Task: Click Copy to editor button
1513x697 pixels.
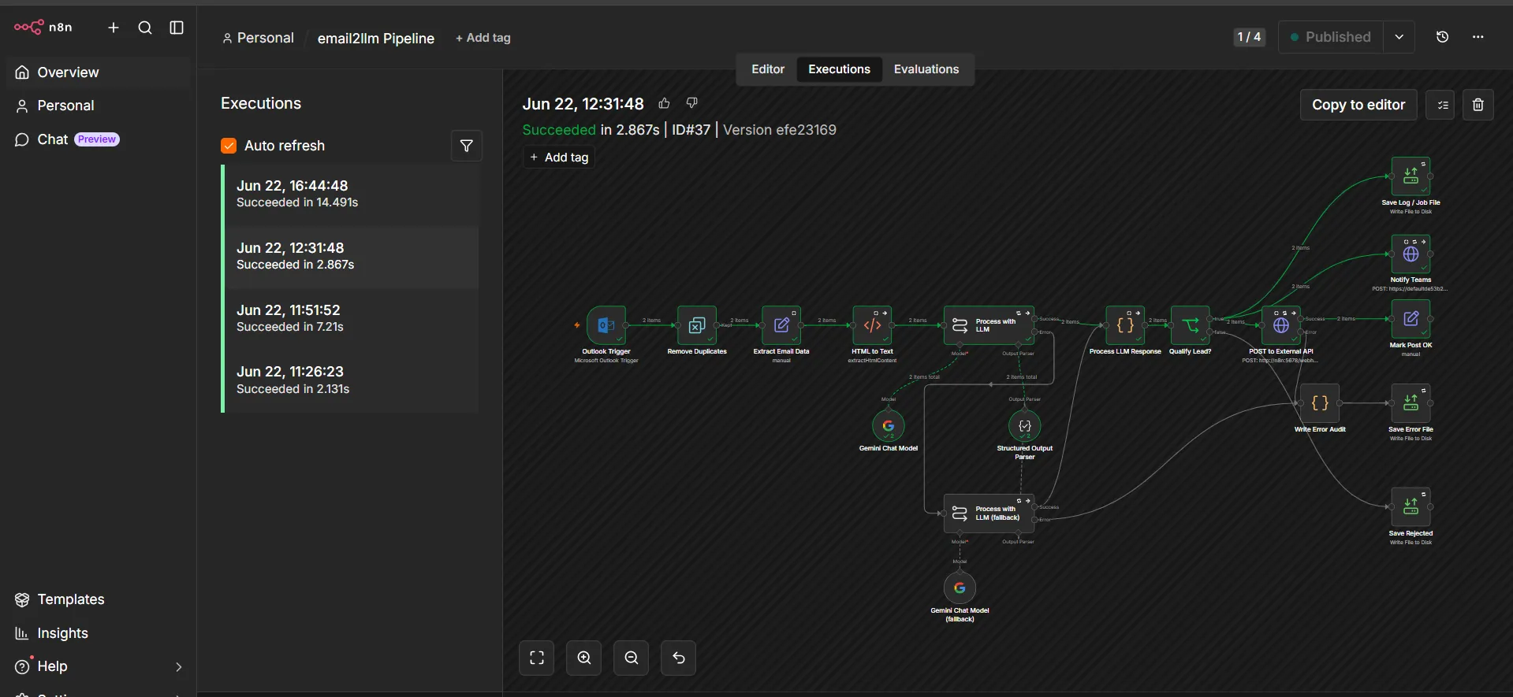Action: point(1358,105)
